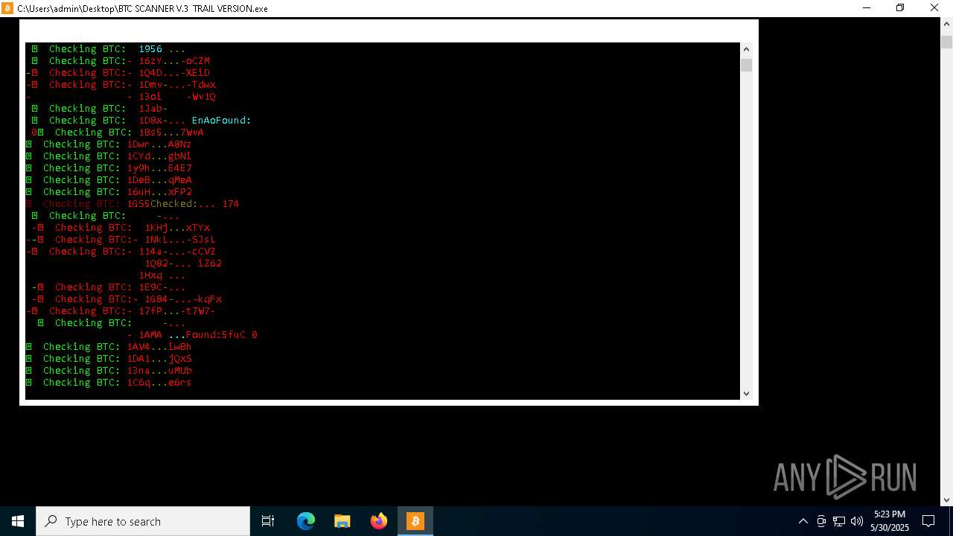Click the address text 16uH...xFP2

159,192
